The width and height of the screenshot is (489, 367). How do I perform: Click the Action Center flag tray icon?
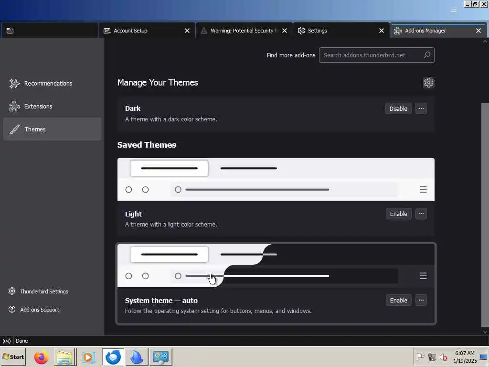pyautogui.click(x=420, y=356)
